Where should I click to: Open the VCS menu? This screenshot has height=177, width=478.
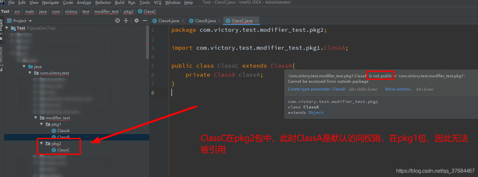[x=158, y=3]
